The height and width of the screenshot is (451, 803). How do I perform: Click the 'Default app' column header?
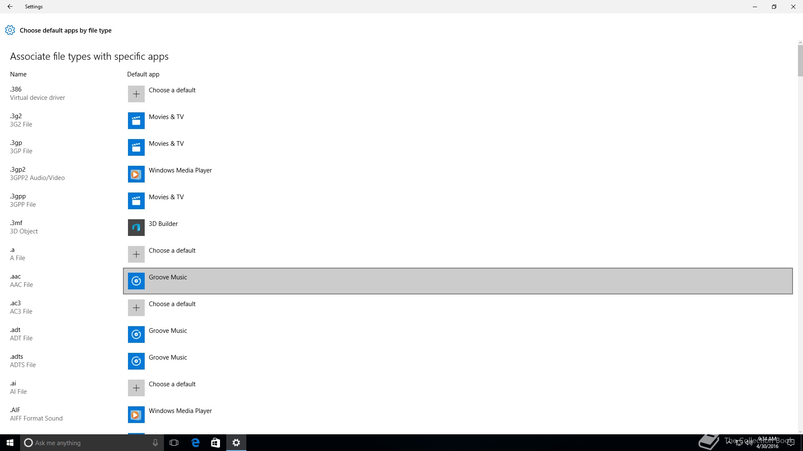pos(143,74)
